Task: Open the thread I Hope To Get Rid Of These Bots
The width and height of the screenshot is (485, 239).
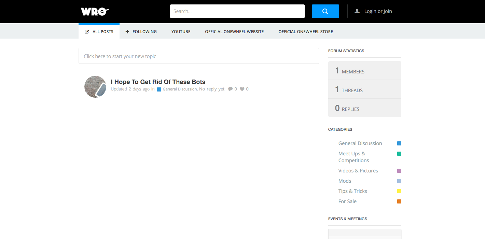Action: pyautogui.click(x=158, y=82)
